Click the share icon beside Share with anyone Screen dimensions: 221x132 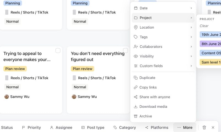(135, 97)
